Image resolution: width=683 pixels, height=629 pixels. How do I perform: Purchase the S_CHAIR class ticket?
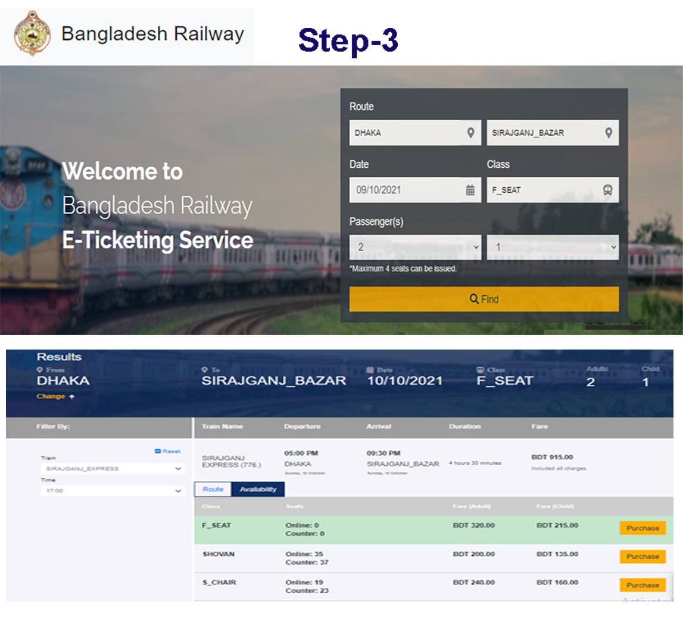tap(643, 586)
